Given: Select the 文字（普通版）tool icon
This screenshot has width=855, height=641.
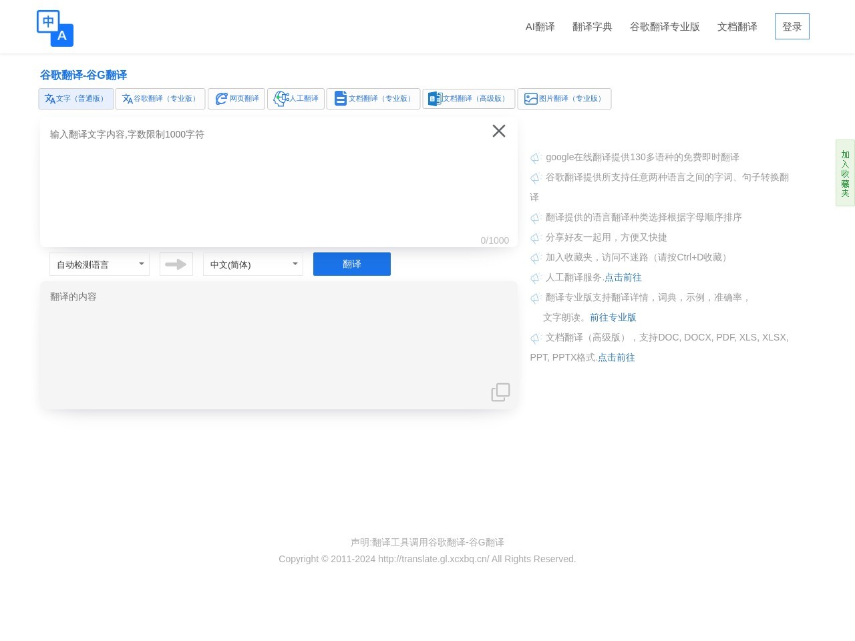Looking at the screenshot, I should (51, 98).
